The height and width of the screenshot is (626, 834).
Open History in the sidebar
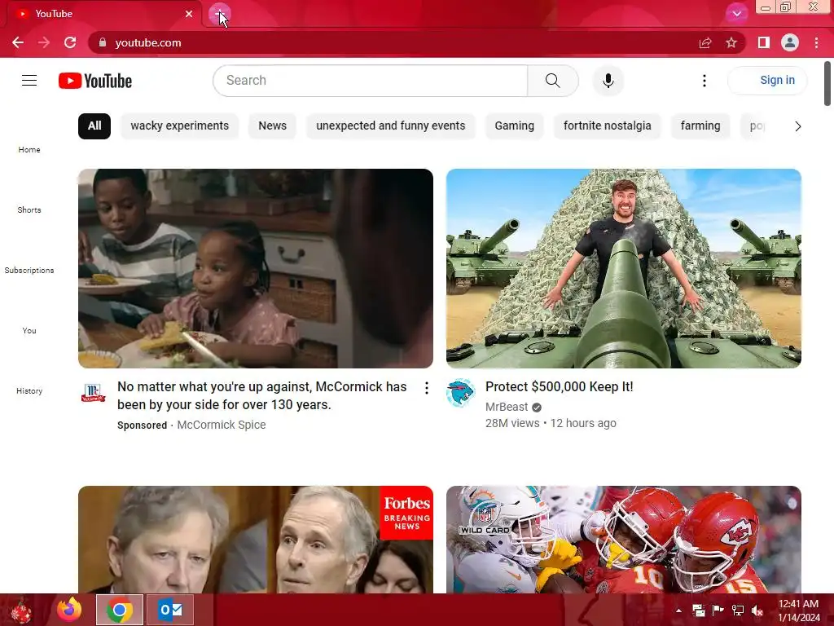click(29, 390)
